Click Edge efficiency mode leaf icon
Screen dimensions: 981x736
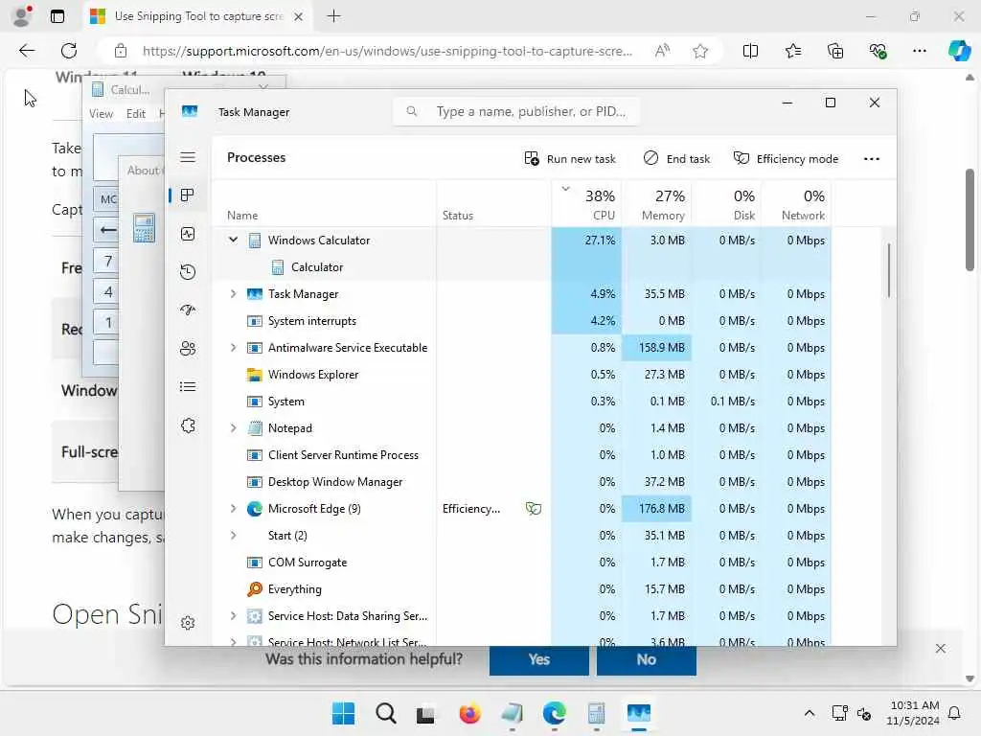pos(533,508)
